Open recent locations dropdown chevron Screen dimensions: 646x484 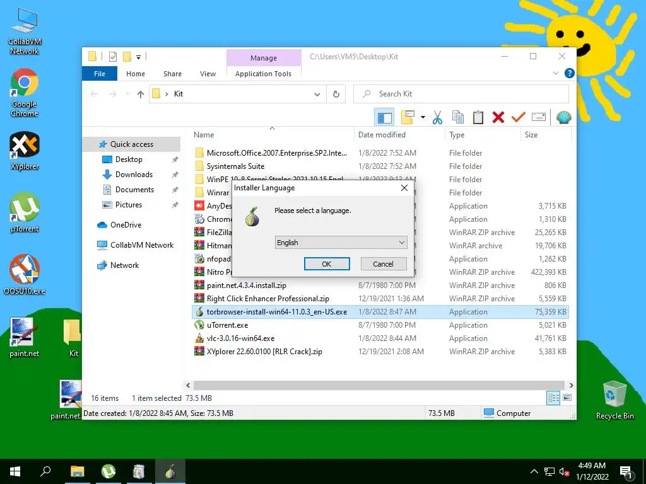click(127, 95)
